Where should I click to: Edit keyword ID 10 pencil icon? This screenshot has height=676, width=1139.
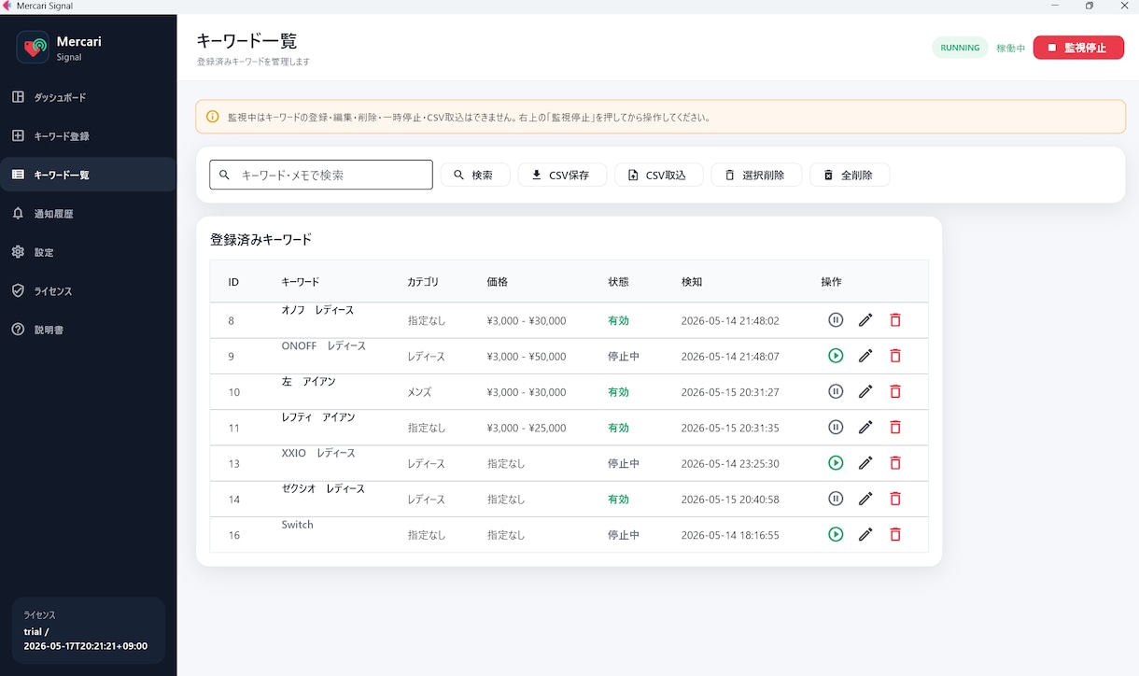coord(865,392)
